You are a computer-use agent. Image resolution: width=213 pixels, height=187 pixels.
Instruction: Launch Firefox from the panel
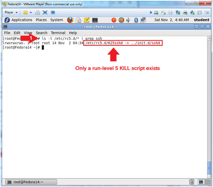pyautogui.click(x=70, y=20)
